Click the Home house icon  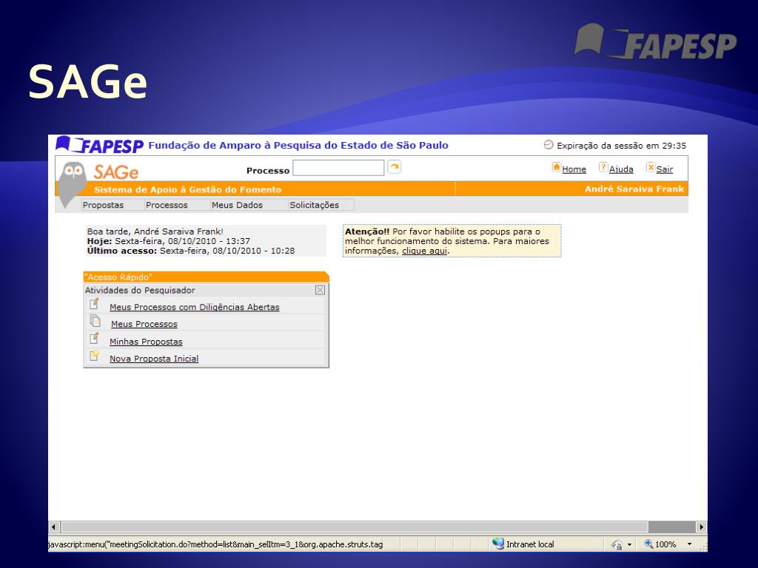[x=557, y=167]
